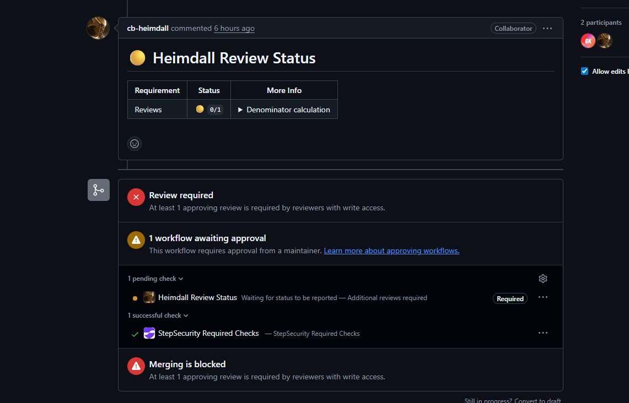The height and width of the screenshot is (403, 629).
Task: Click the Heimdall Review Status app avatar
Action: [x=149, y=297]
